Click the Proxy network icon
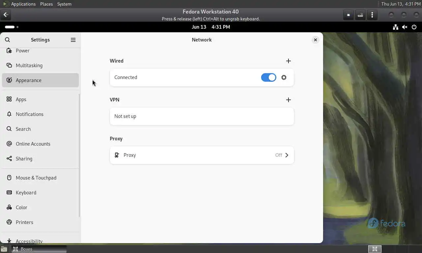The image size is (422, 253). pyautogui.click(x=117, y=155)
